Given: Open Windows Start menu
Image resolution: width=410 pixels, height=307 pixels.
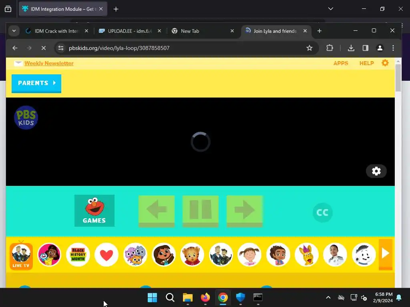Looking at the screenshot, I should pyautogui.click(x=152, y=297).
